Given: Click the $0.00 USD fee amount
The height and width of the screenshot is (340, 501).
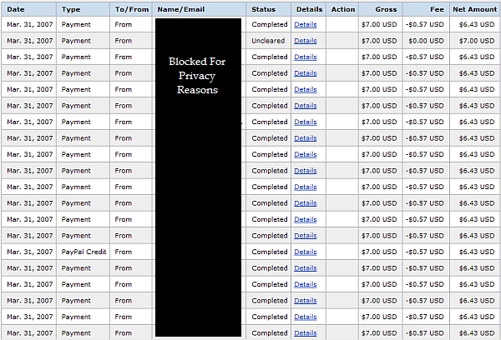Looking at the screenshot, I should pos(426,41).
